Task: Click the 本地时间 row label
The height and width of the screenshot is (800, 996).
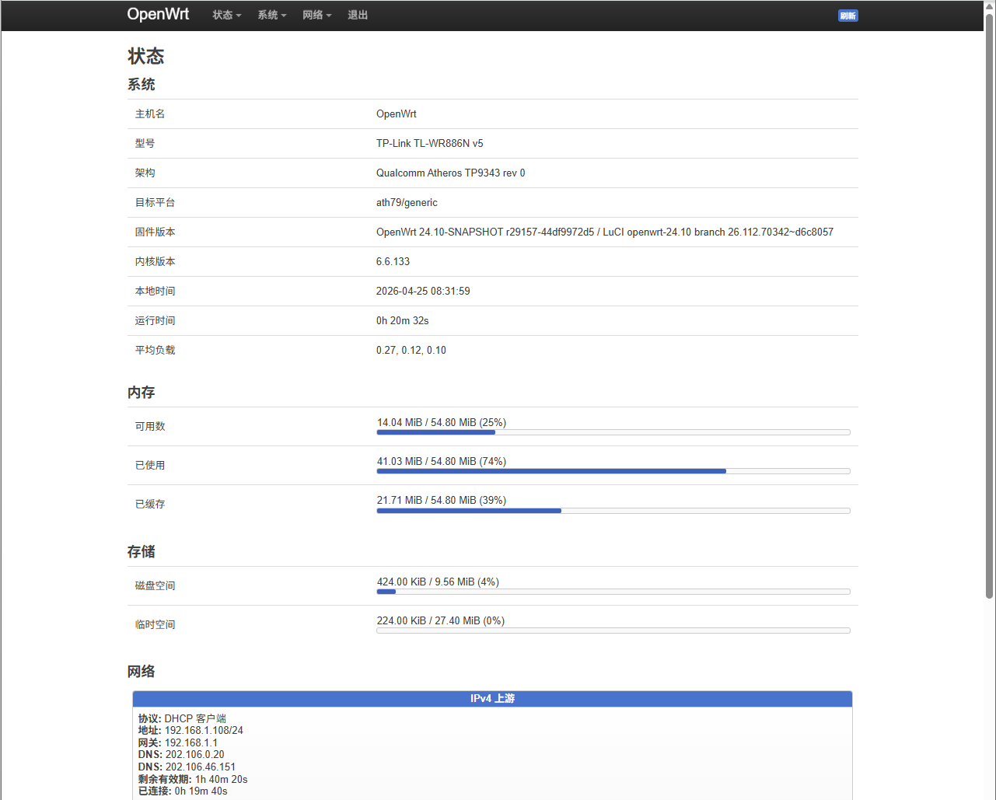Action: [x=155, y=291]
